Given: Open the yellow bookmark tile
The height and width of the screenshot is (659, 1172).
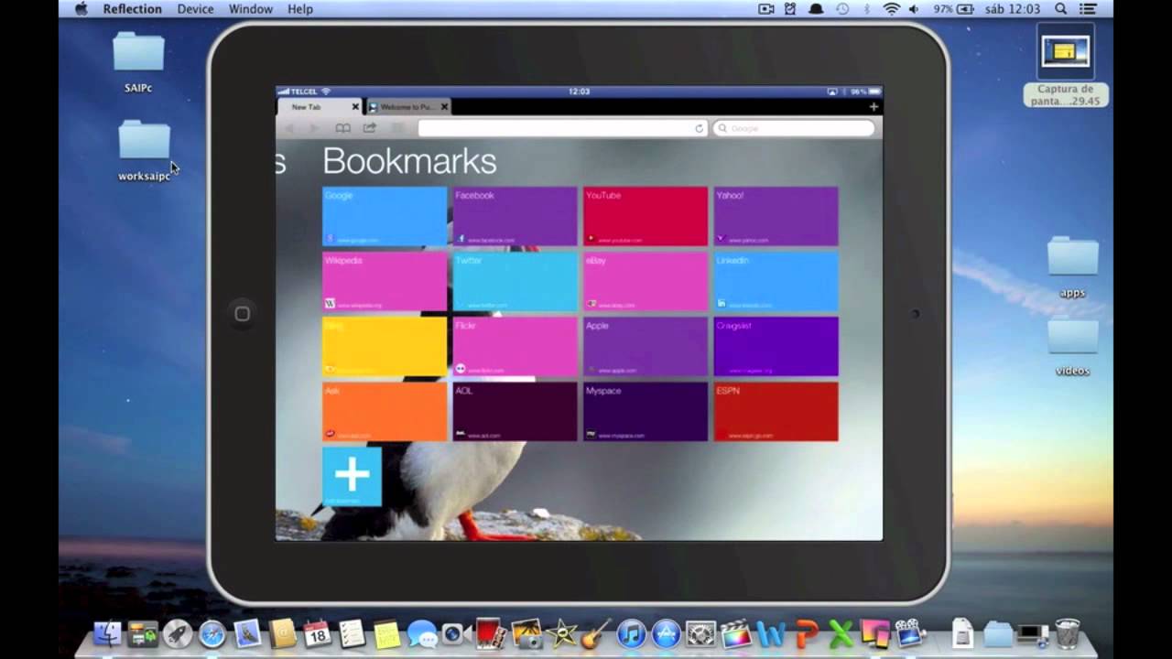Looking at the screenshot, I should coord(385,347).
